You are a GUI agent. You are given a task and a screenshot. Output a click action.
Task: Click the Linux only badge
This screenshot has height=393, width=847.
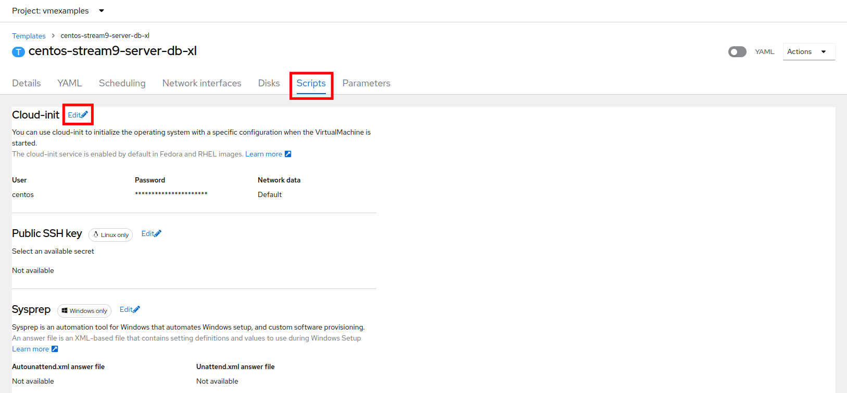point(110,235)
